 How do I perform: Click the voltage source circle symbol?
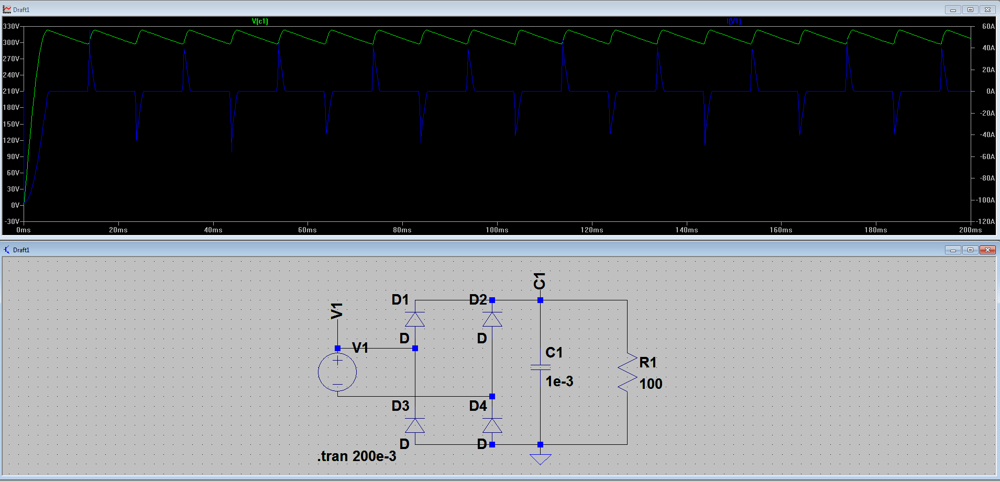tap(337, 373)
